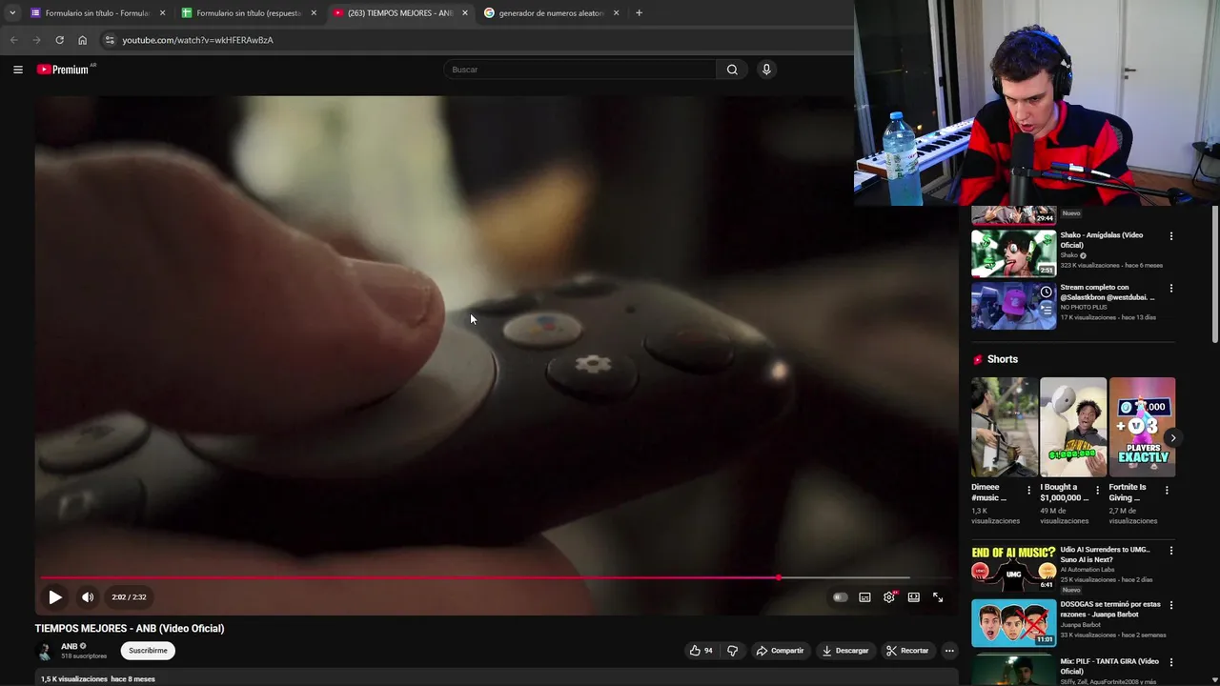Add Stream completo video to queue
Viewport: 1220px width, 686px height.
click(x=1046, y=310)
